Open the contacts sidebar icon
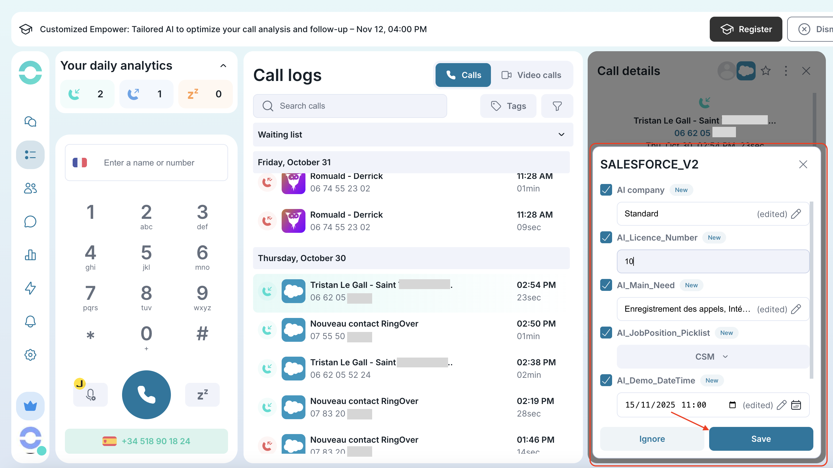The image size is (833, 468). pyautogui.click(x=30, y=188)
